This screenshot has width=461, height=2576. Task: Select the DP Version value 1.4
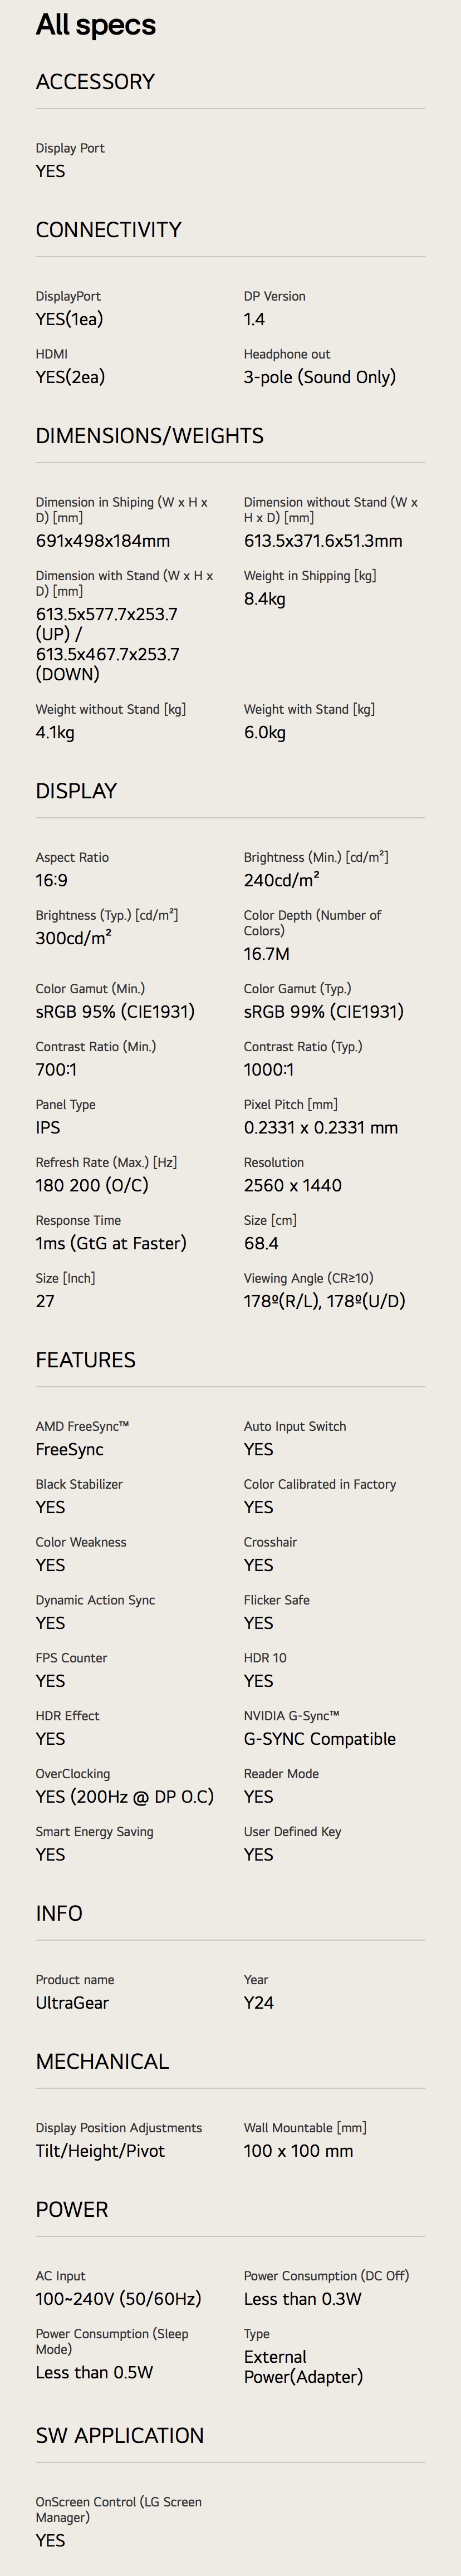click(x=254, y=319)
